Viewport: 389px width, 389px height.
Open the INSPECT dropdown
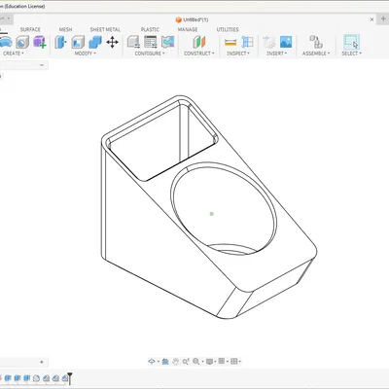[x=238, y=53]
